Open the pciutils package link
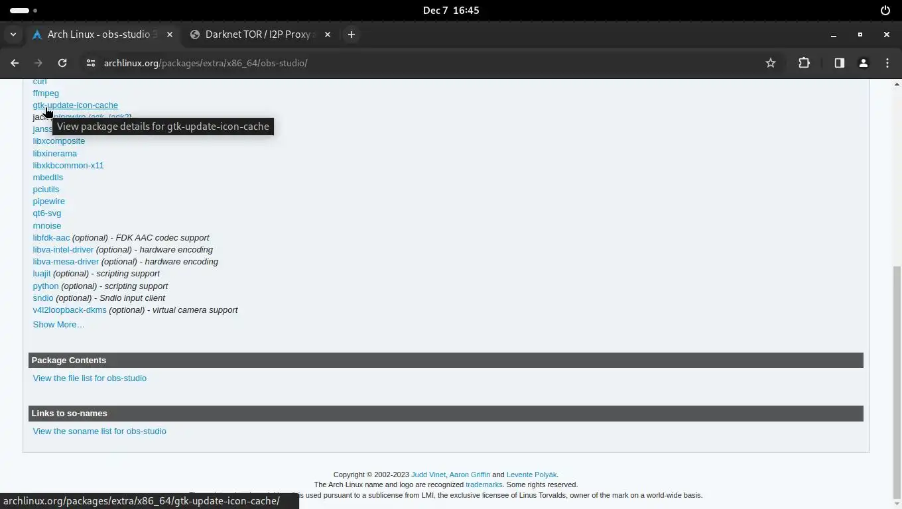The width and height of the screenshot is (902, 509). [x=46, y=190]
